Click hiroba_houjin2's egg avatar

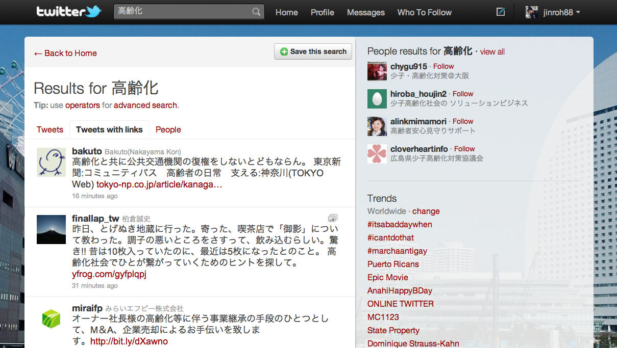377,99
